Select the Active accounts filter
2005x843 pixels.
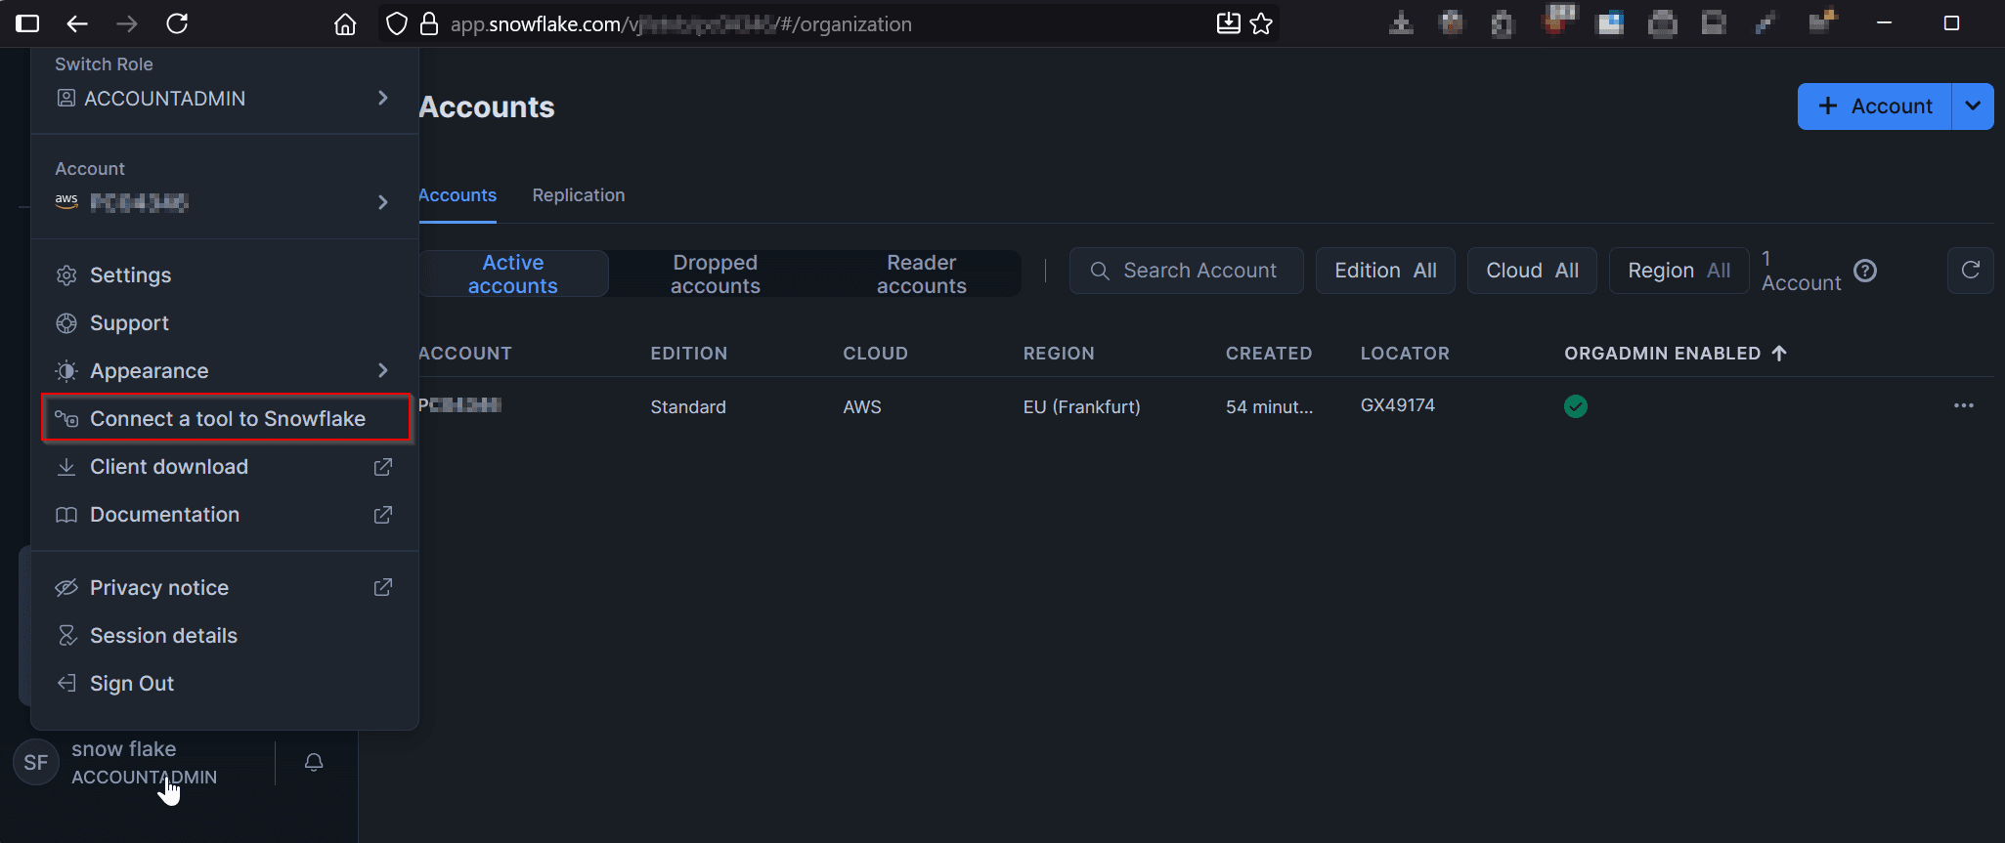513,274
